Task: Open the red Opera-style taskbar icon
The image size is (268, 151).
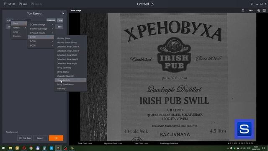Action: 24,148
